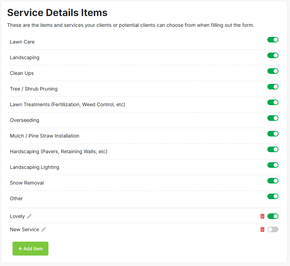Turn off the Hardscaping toggle
Viewport: 290px width, 266px height.
(273, 149)
